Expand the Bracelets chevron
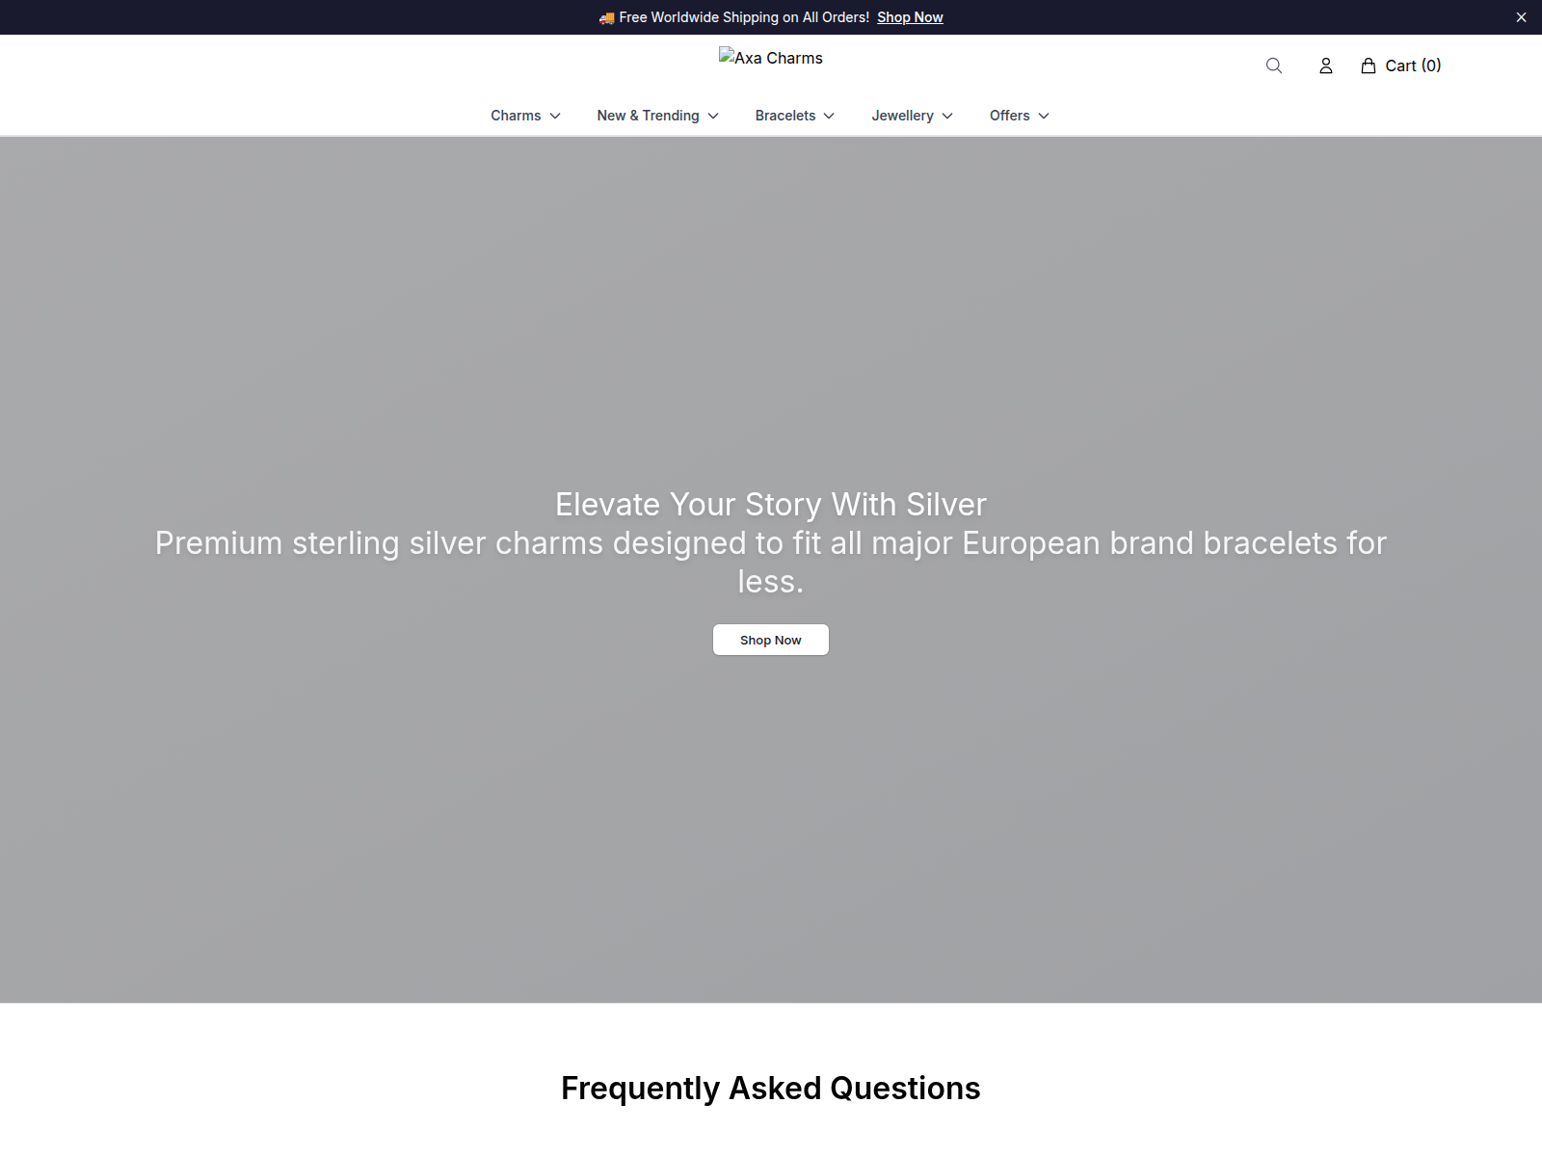1542x1156 pixels. pyautogui.click(x=829, y=116)
